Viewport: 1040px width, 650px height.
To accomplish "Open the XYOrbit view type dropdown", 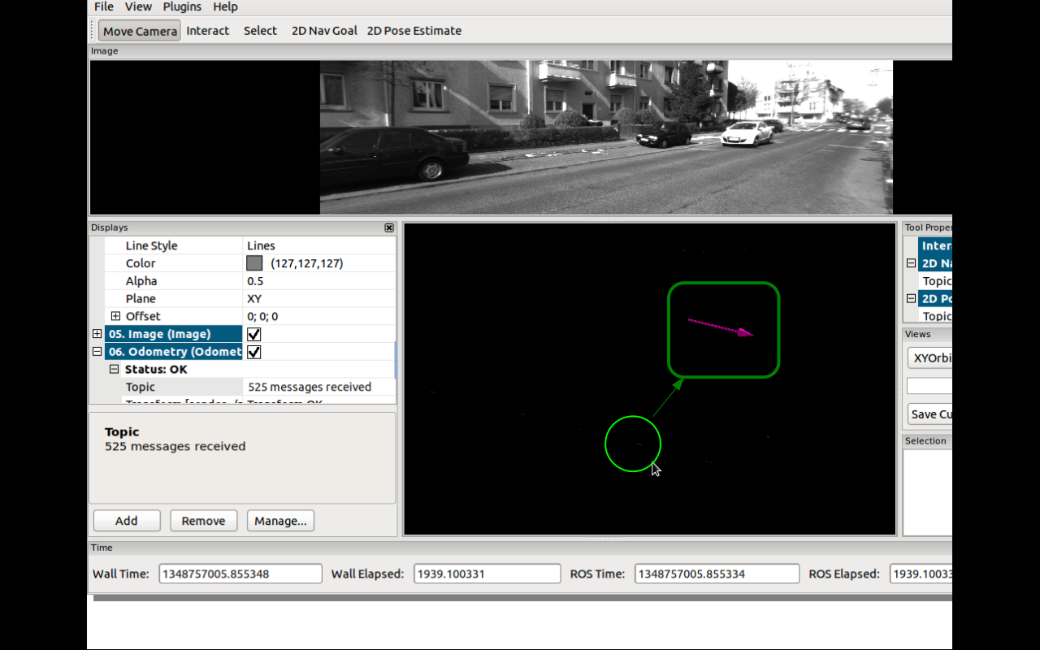I will (930, 357).
